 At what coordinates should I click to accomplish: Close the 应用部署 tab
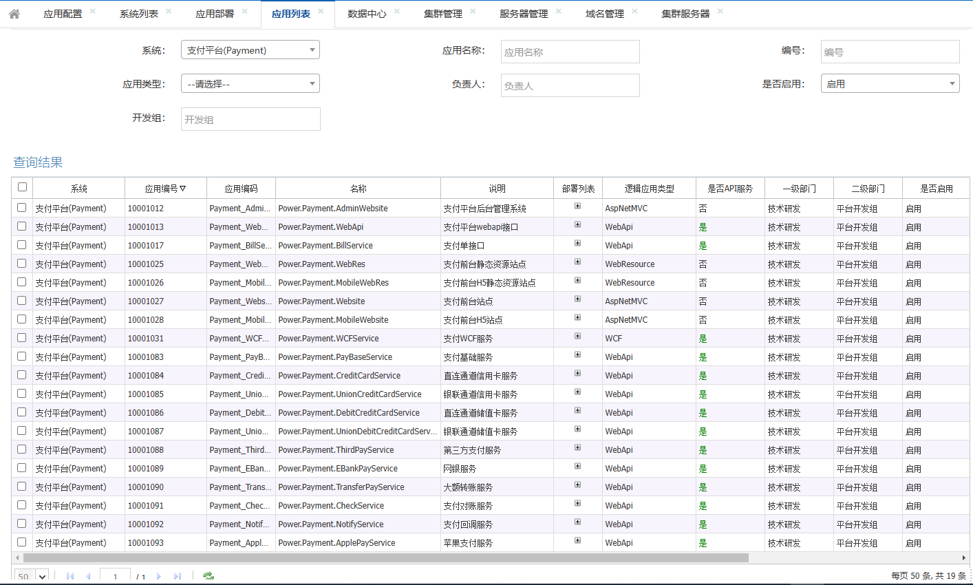(244, 11)
